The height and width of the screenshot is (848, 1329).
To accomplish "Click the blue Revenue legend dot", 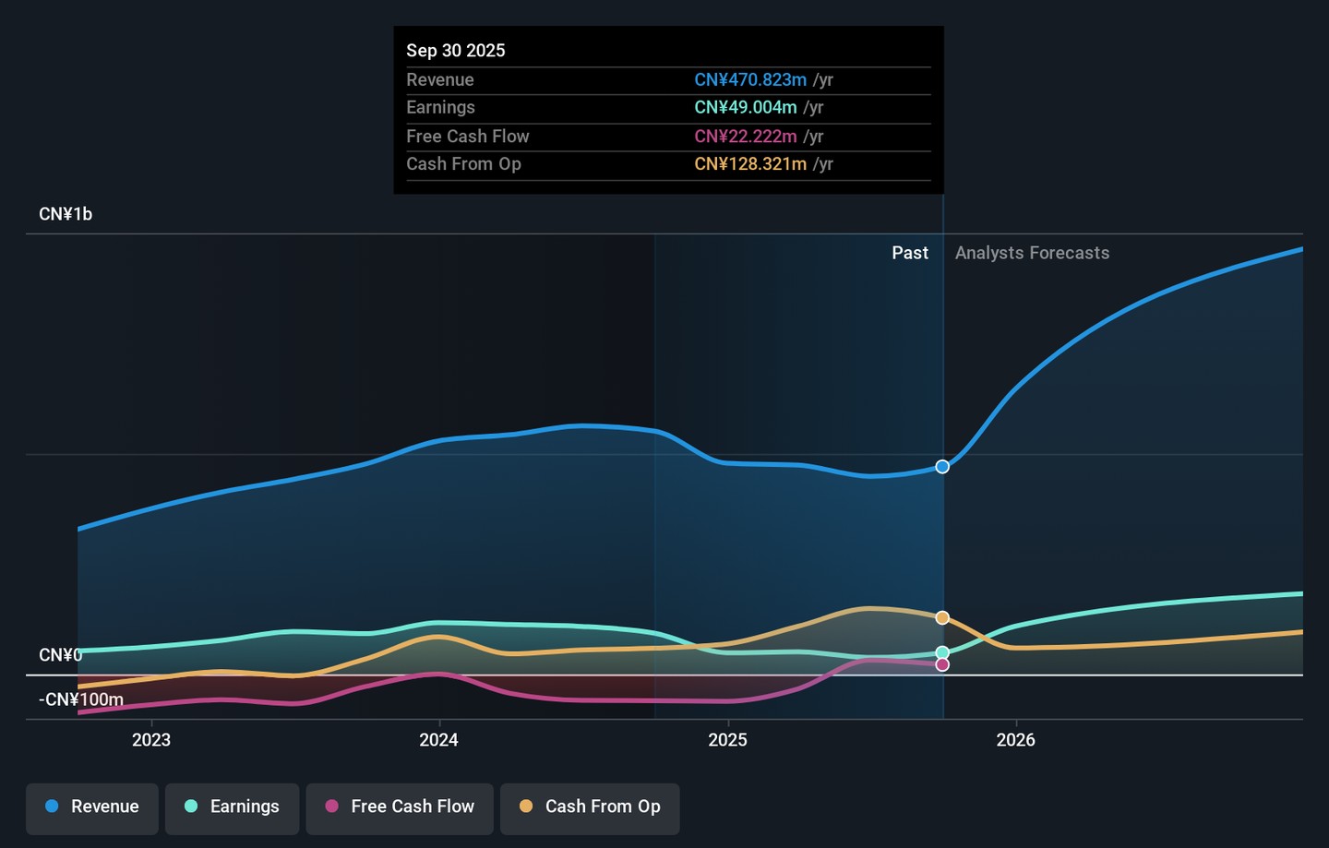I will point(53,806).
